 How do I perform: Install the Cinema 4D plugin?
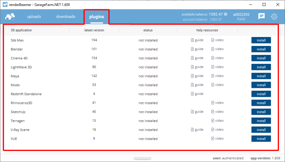point(261,58)
